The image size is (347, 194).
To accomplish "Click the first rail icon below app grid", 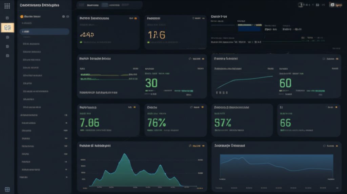I will [7, 17].
